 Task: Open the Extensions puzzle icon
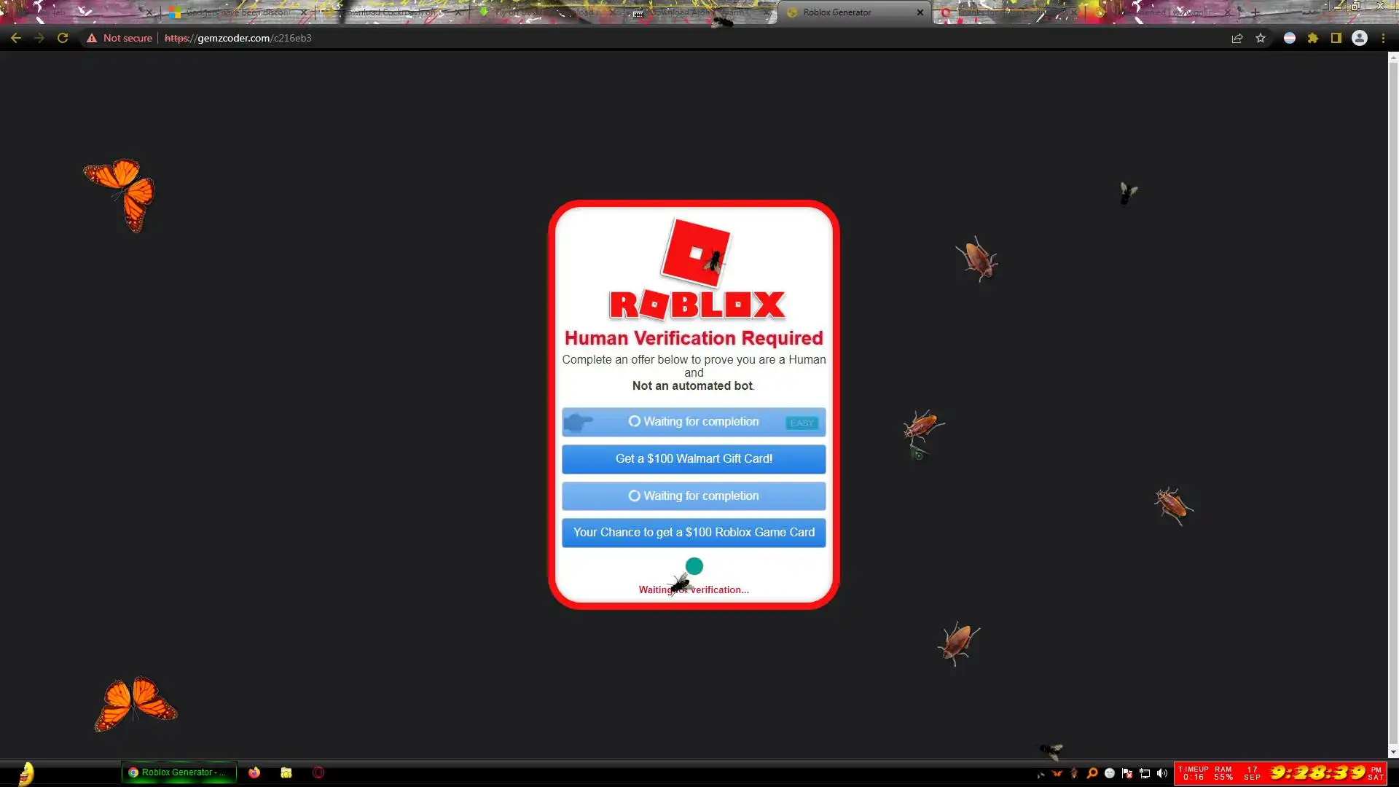[1313, 38]
